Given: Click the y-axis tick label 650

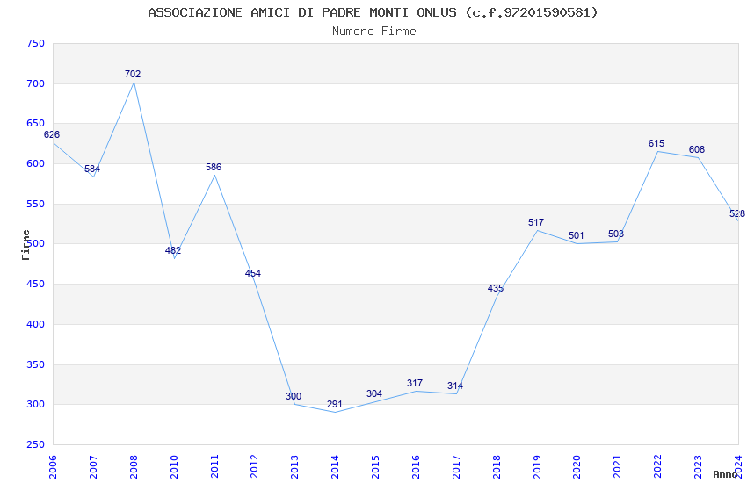Looking at the screenshot, I should point(36,123).
